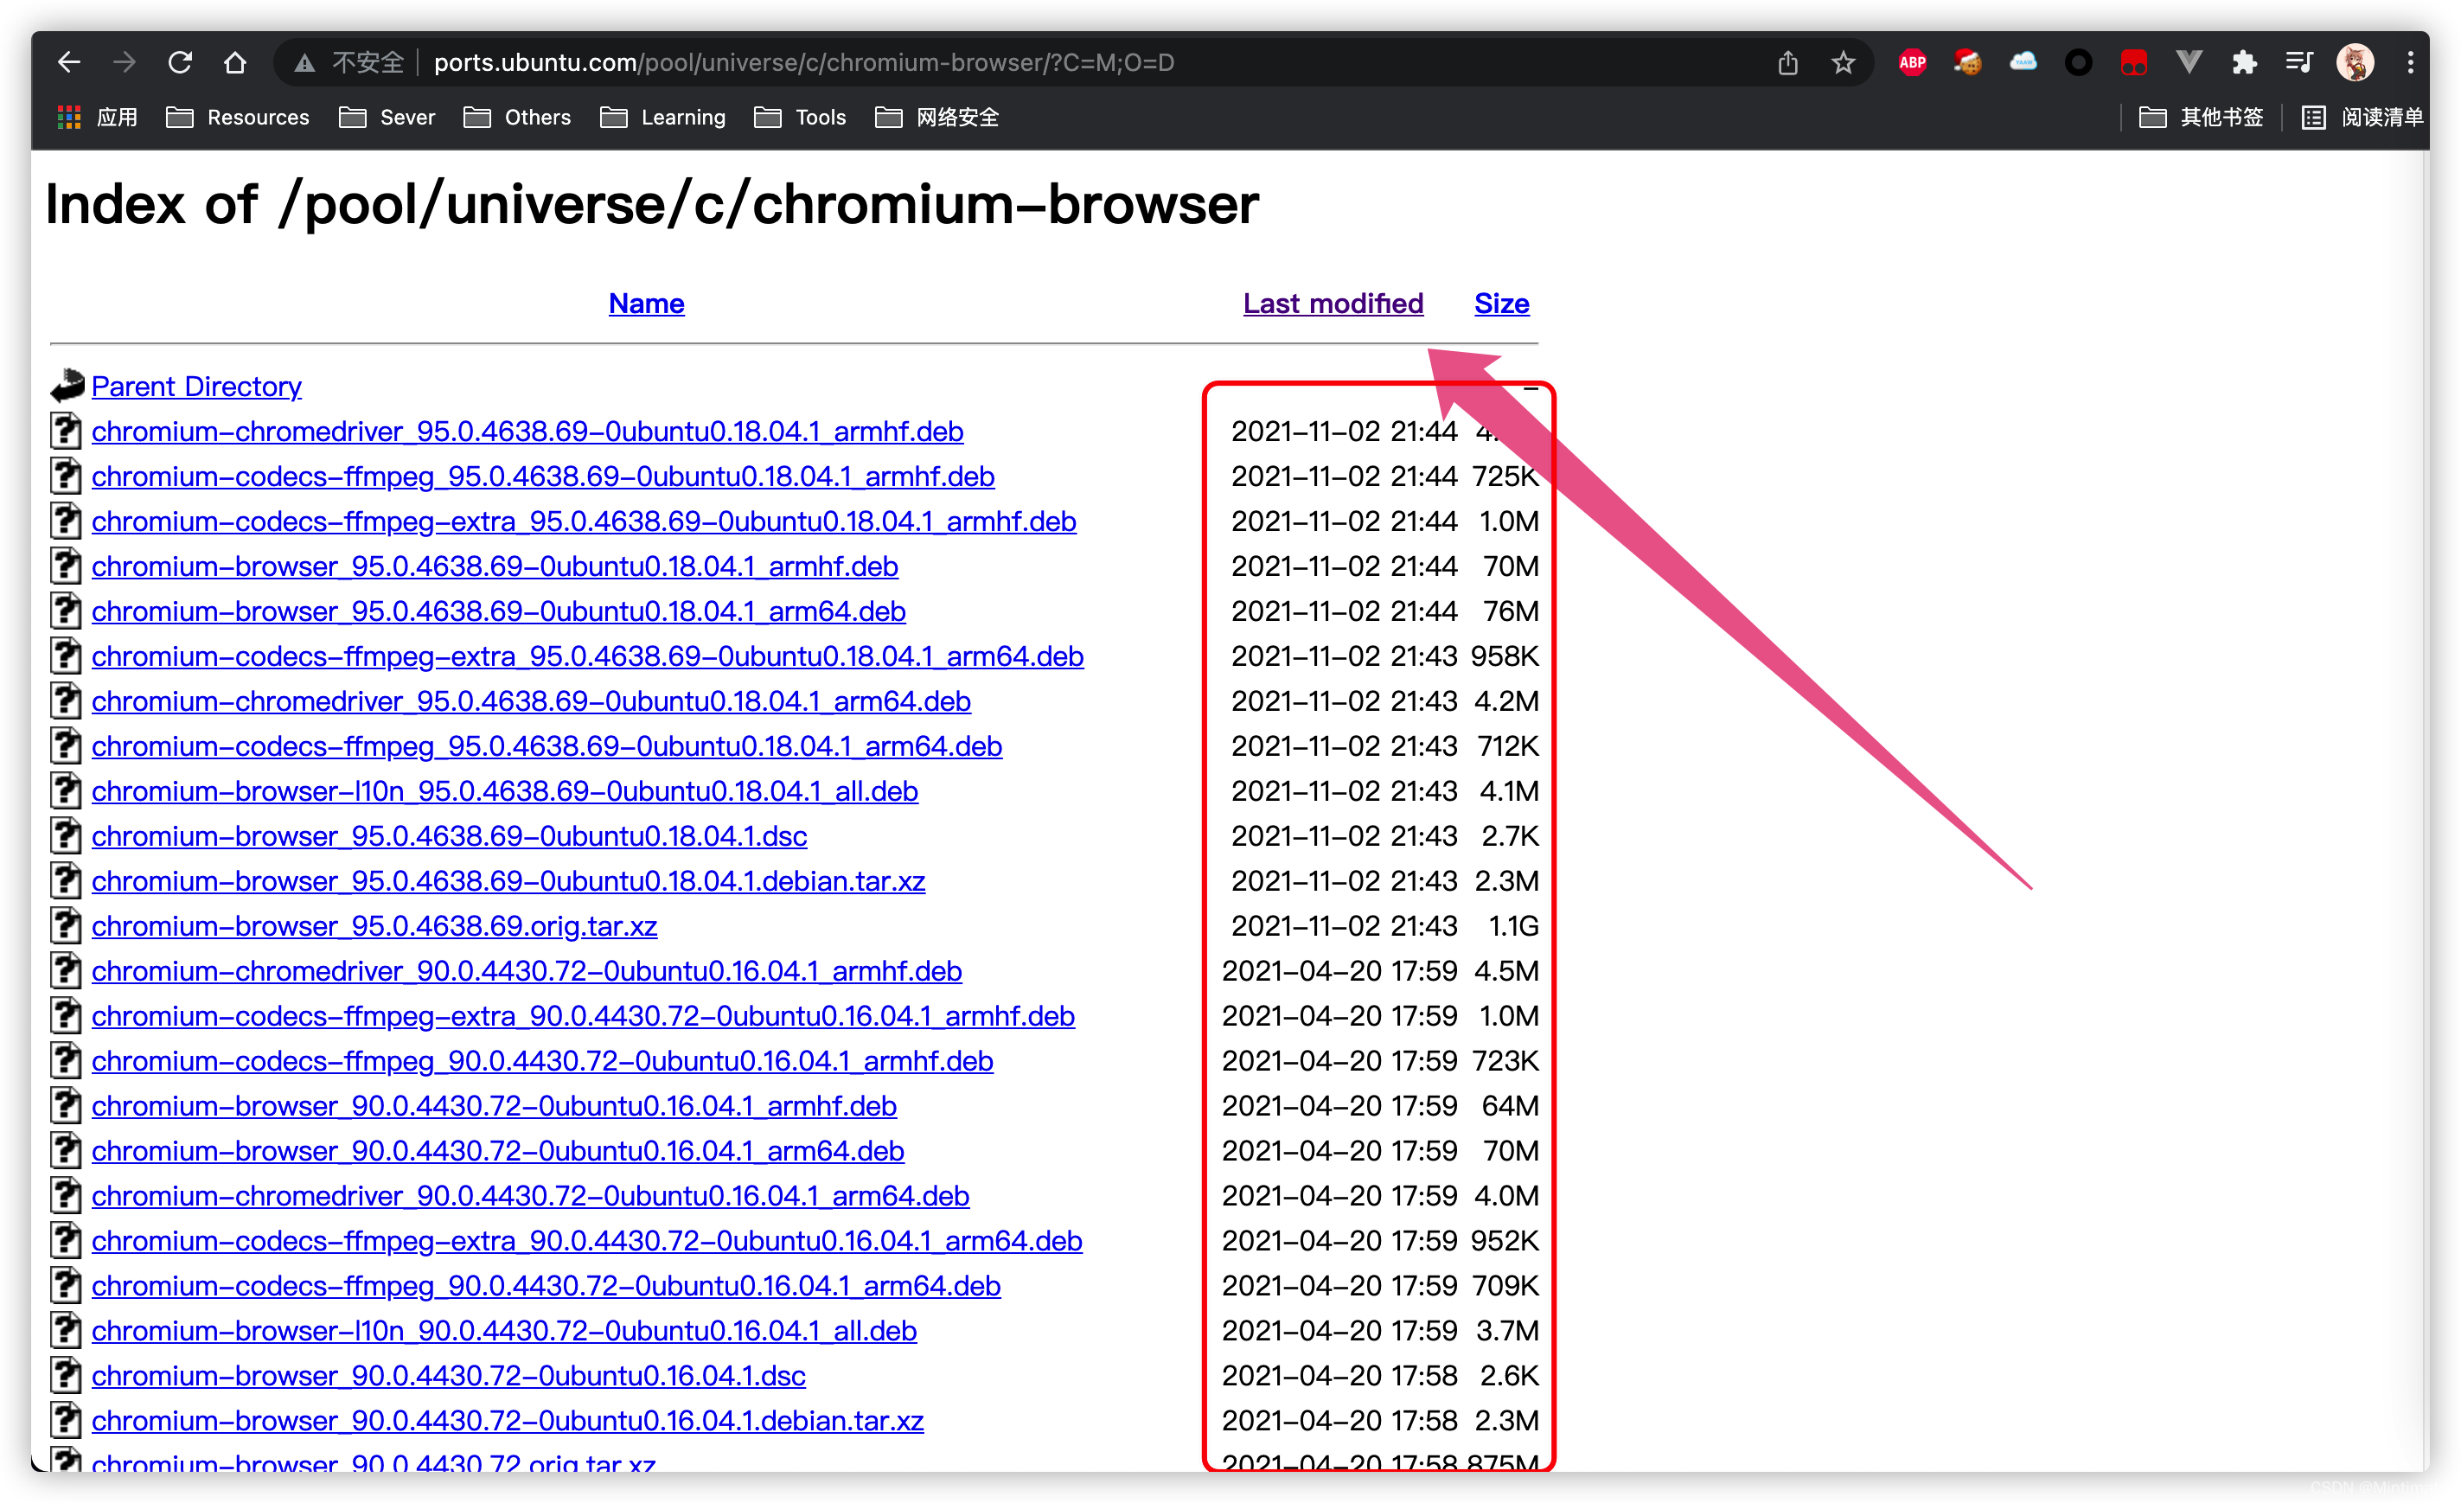This screenshot has width=2461, height=1503.
Task: Click file icon beside chromium-browser_95.0.4638.69.orig.tar.xz
Action: pos(66,924)
